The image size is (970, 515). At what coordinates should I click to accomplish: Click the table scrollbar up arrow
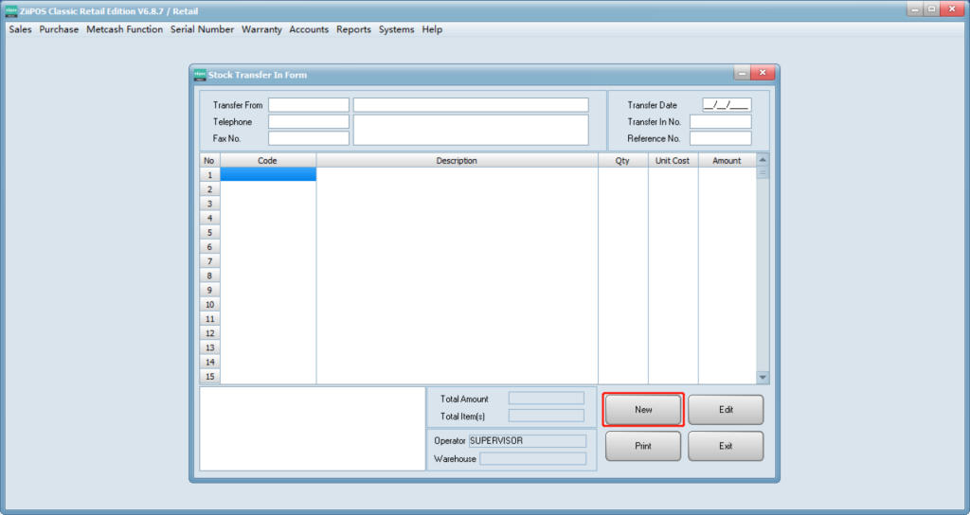pyautogui.click(x=763, y=160)
